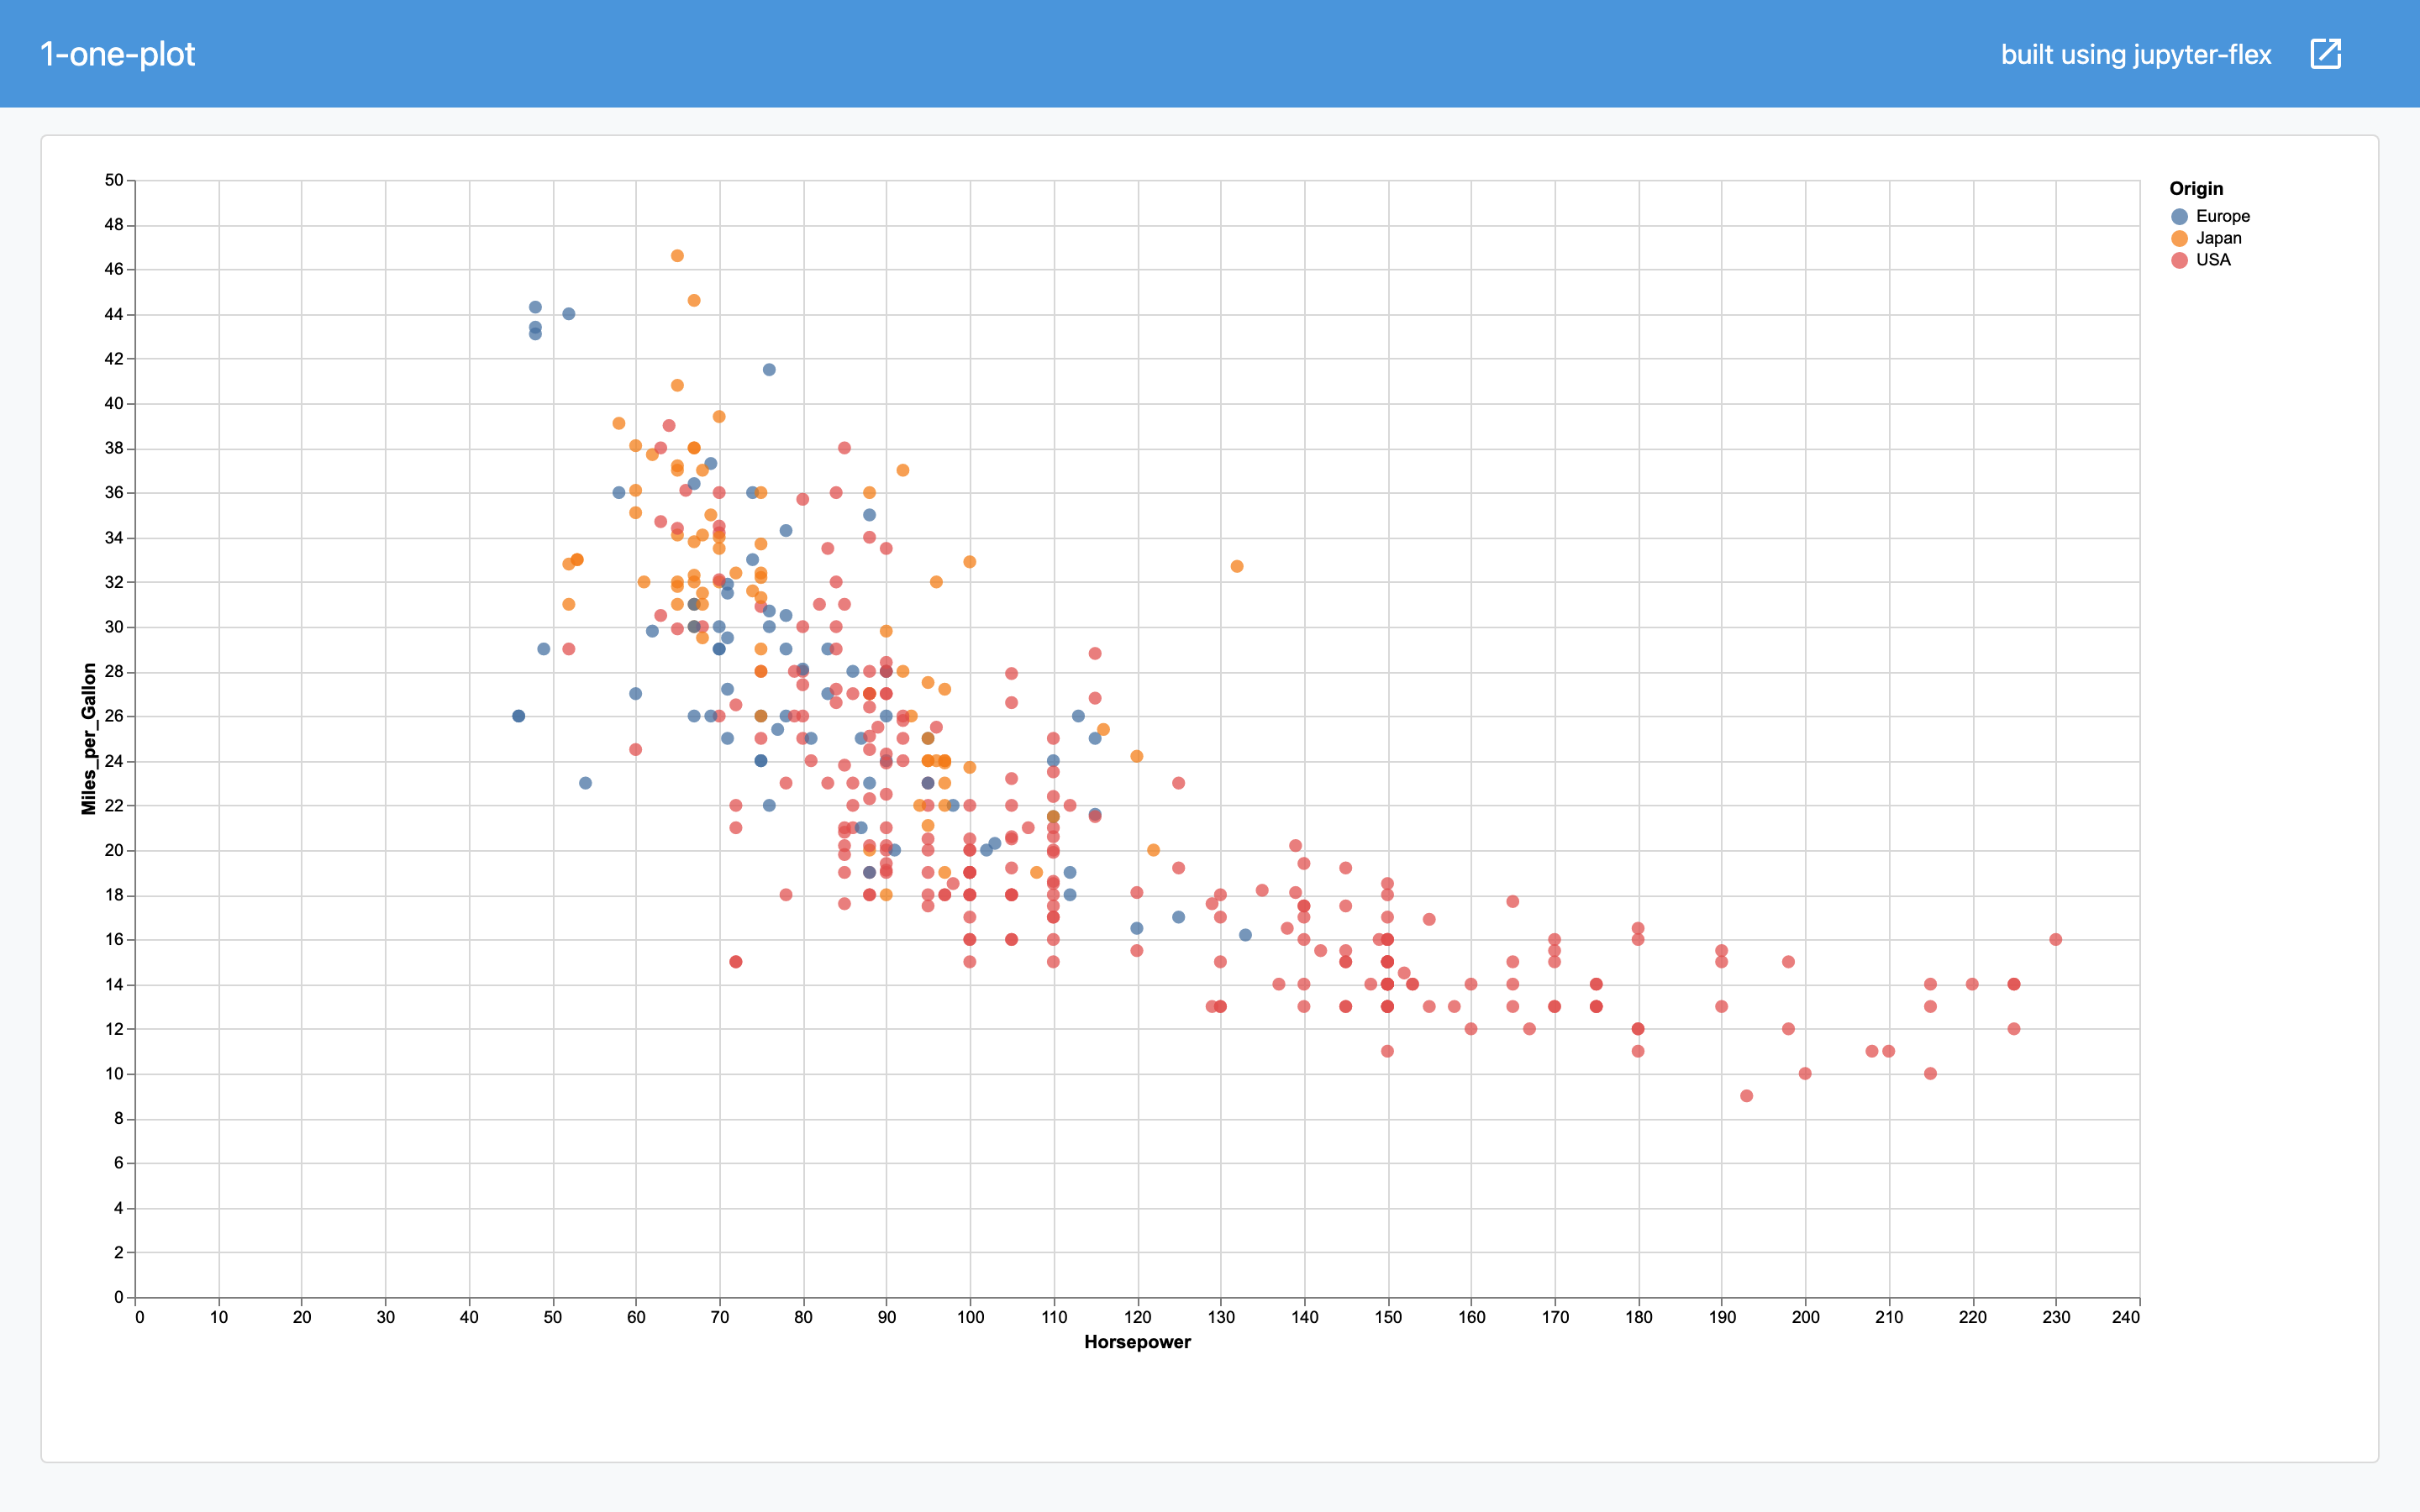The image size is (2420, 1512).
Task: Click the leftmost blue point at 46 horsepower
Action: [x=518, y=716]
